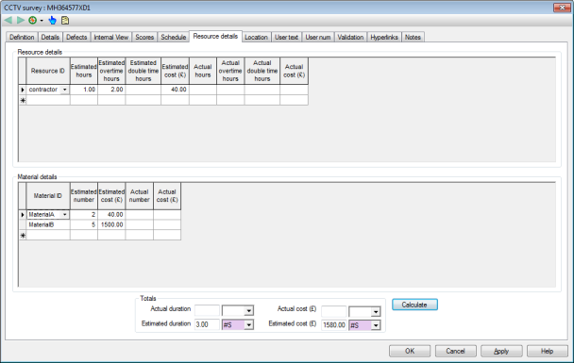Screen dimensions: 574x363
Task: Select the contractor row's Estimated hours cell 1.00
Action: pos(84,90)
